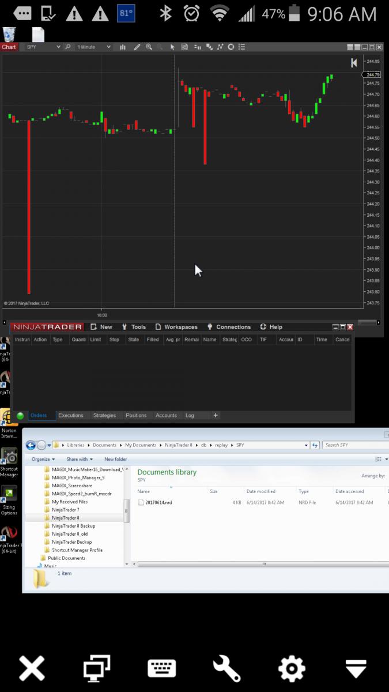Image resolution: width=389 pixels, height=692 pixels.
Task: Open the gear settings icon in bottom bar
Action: point(292,668)
